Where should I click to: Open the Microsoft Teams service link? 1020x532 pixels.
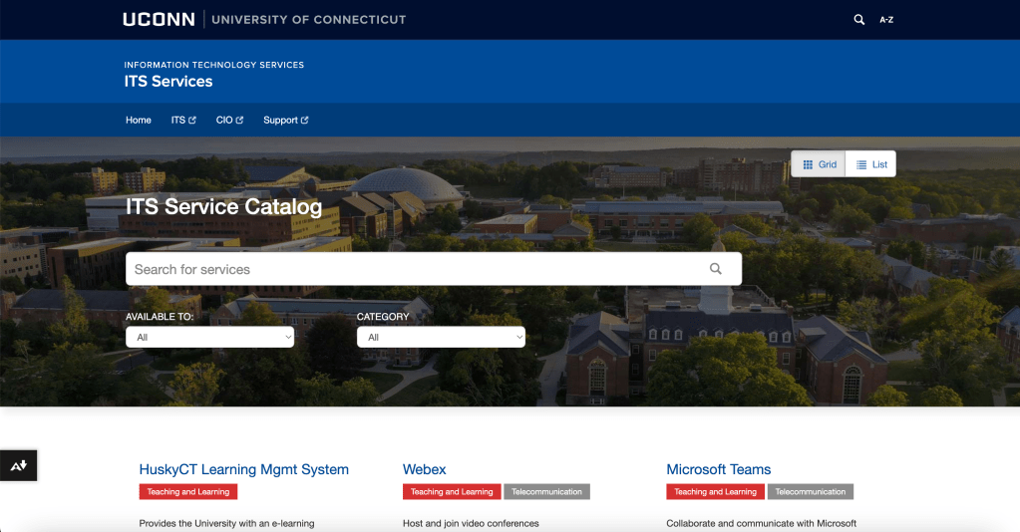click(x=718, y=469)
